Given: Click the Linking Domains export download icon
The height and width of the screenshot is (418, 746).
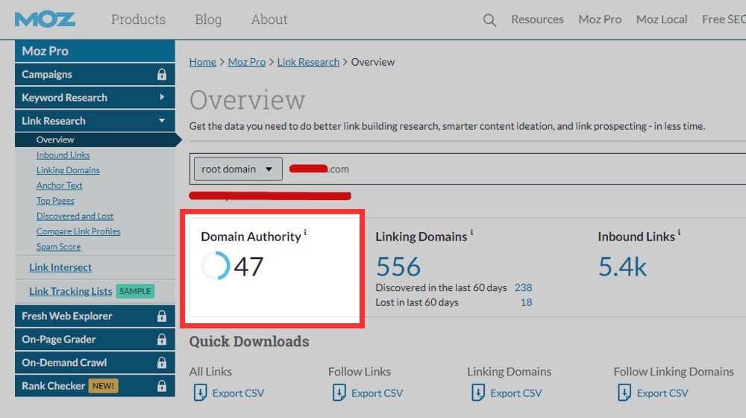Looking at the screenshot, I should [477, 393].
